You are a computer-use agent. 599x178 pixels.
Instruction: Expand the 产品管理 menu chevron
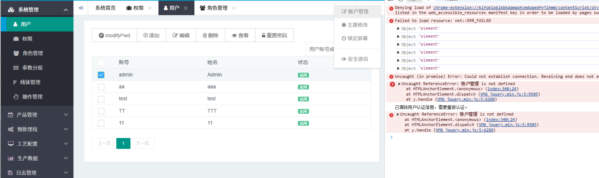(66, 114)
